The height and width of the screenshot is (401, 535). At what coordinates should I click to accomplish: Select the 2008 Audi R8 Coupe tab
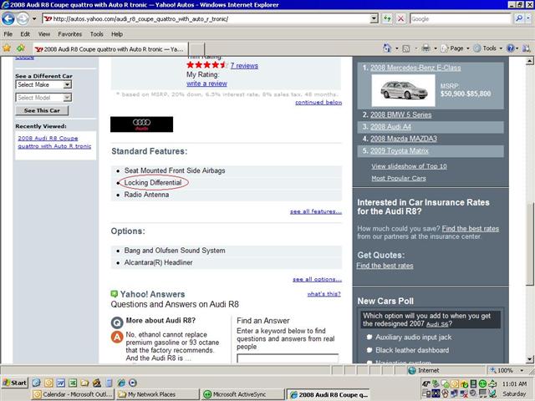pos(110,49)
